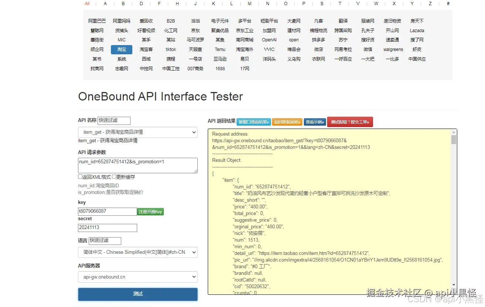The image size is (485, 307).
Task: Select the highlighted 淘宝 platform
Action: tap(122, 50)
